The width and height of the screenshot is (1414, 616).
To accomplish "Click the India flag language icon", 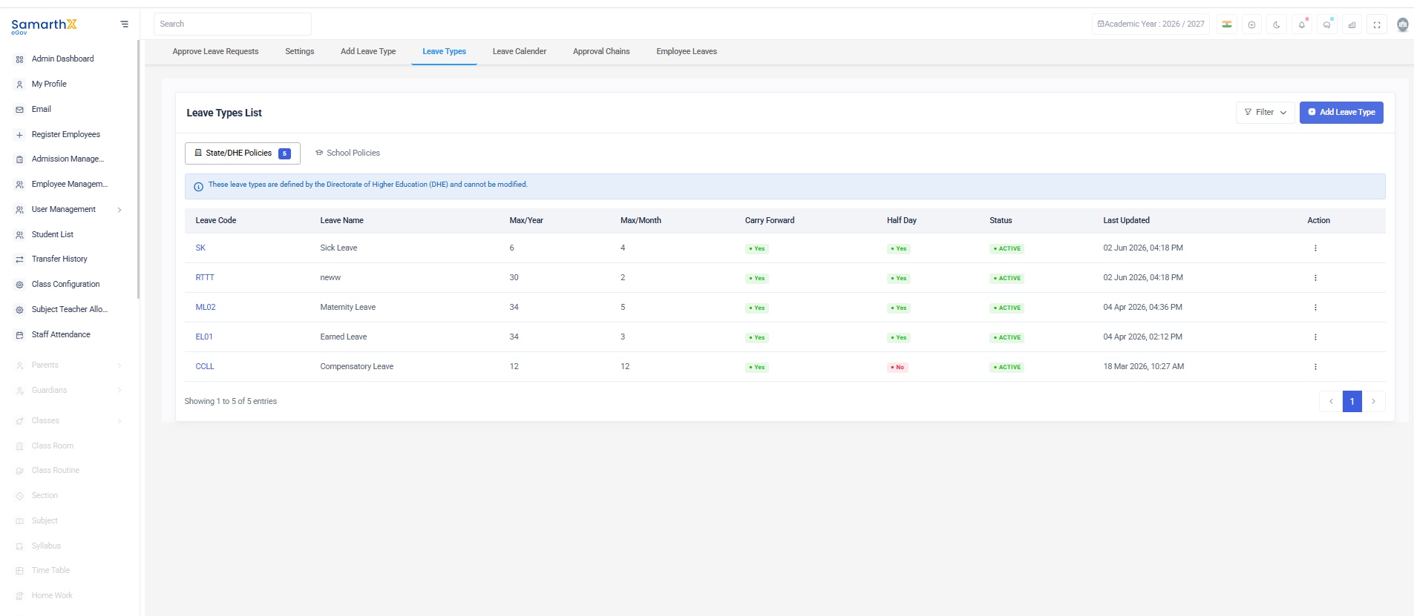I will [x=1227, y=24].
